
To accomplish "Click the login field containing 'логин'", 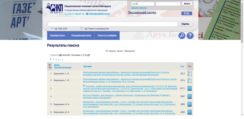I will tap(143, 4).
